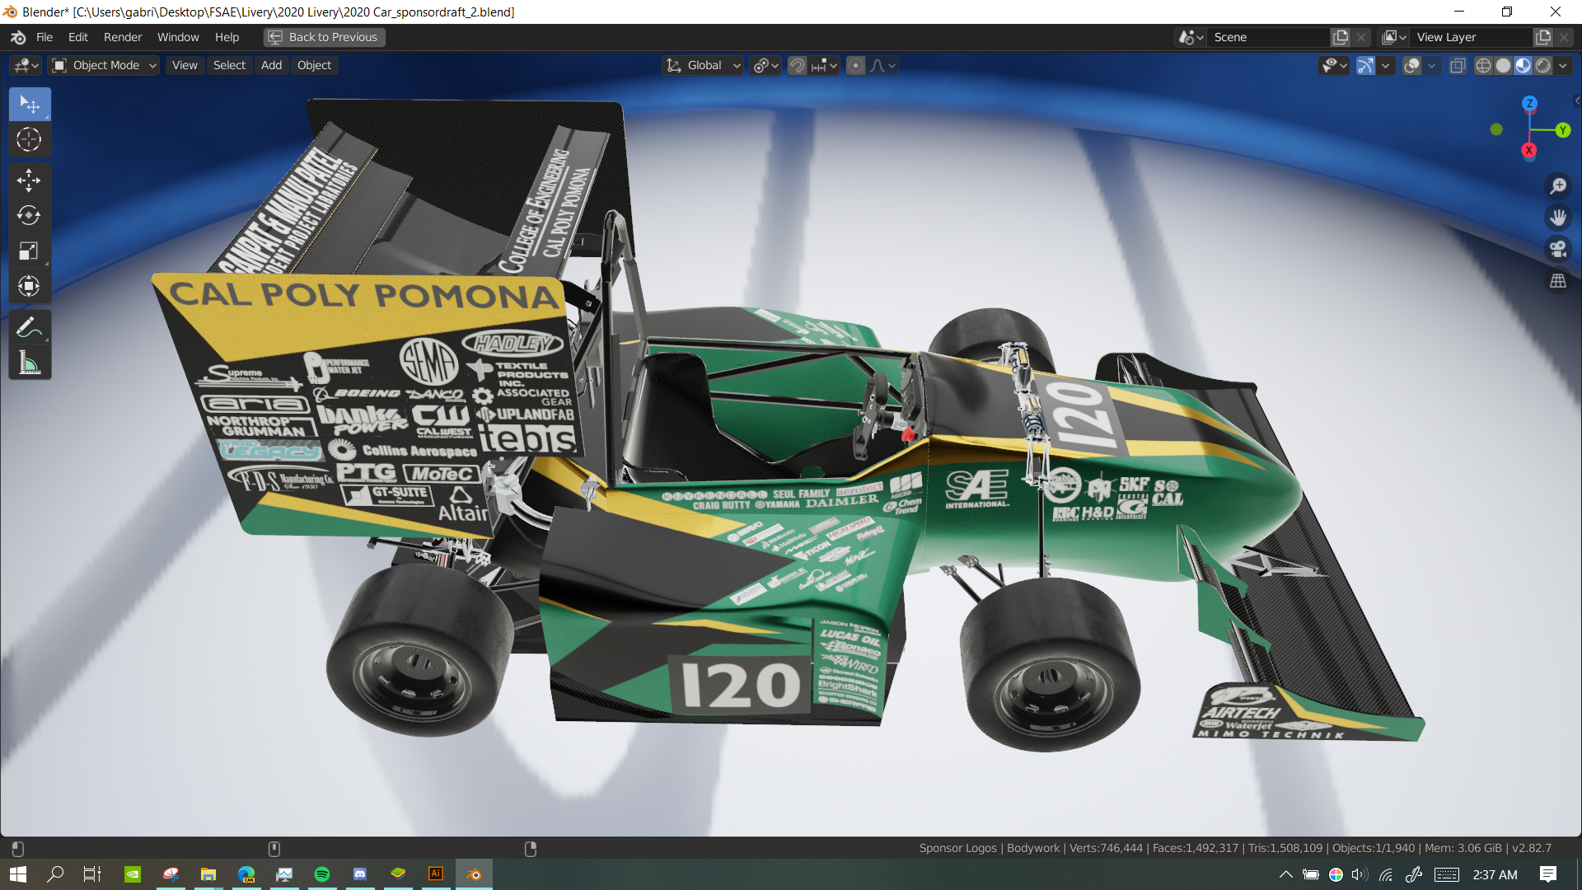The width and height of the screenshot is (1582, 890).
Task: Open proportional editing falloff dropdown
Action: (882, 65)
